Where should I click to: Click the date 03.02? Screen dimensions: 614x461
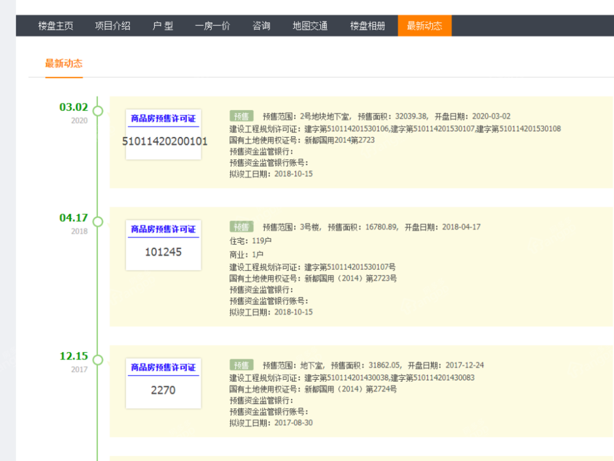coord(74,107)
